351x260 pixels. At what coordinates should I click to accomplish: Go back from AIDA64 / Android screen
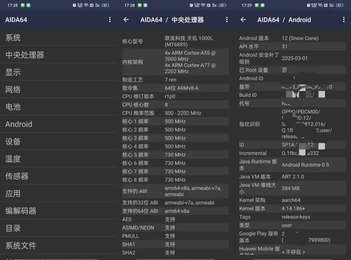tap(243, 20)
